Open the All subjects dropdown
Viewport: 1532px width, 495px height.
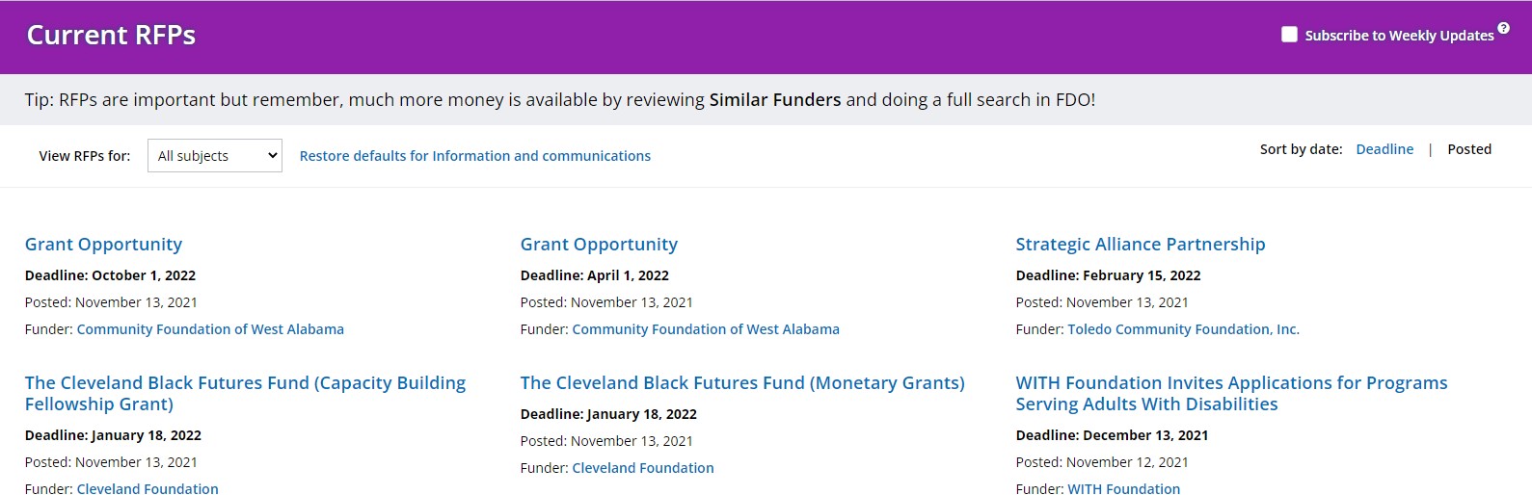pyautogui.click(x=215, y=156)
